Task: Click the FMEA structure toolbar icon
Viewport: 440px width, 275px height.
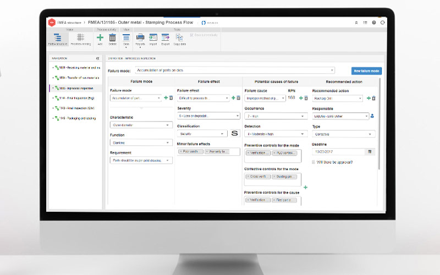Action: pos(58,38)
